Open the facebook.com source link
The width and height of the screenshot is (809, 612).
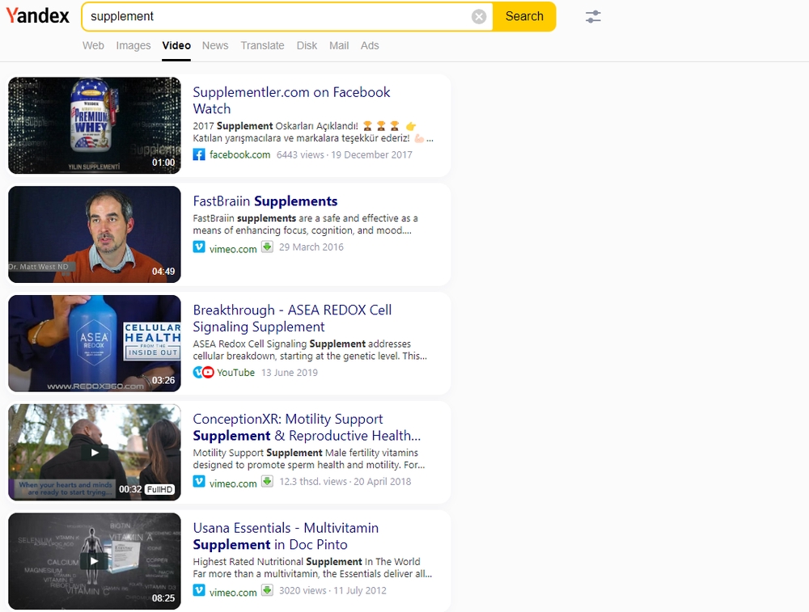pyautogui.click(x=238, y=154)
